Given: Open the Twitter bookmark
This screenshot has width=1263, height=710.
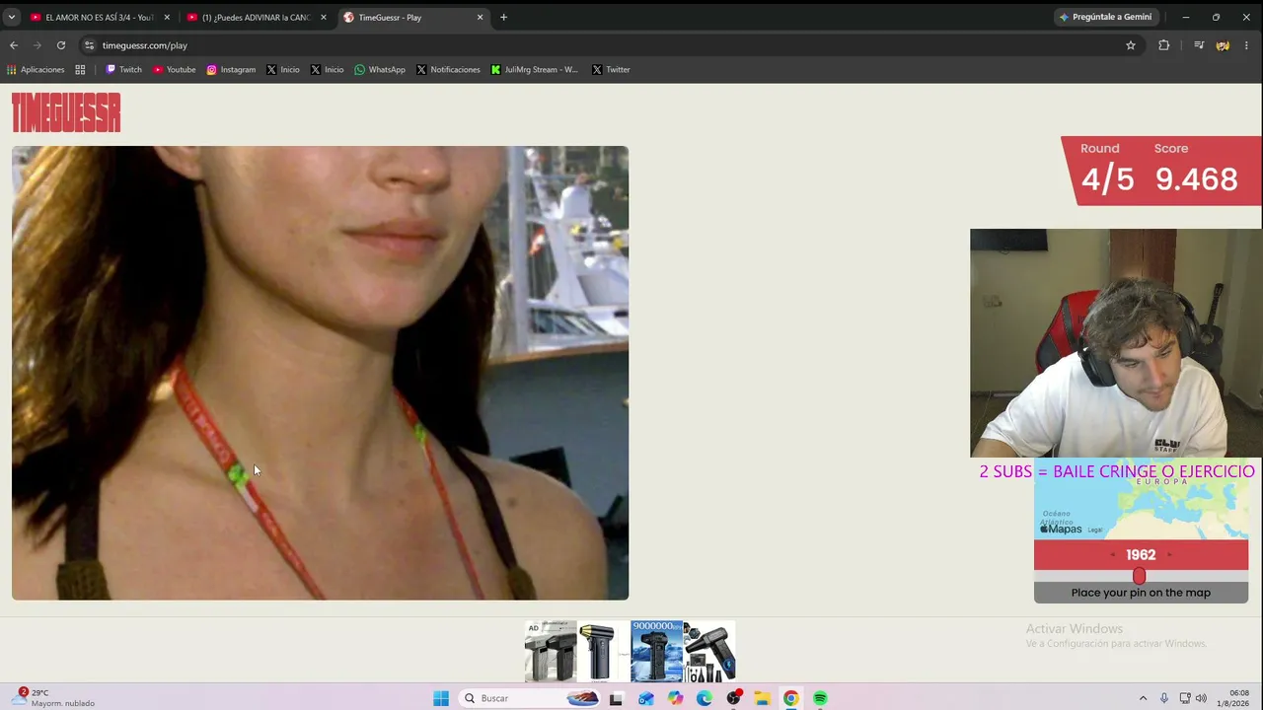Looking at the screenshot, I should click(x=611, y=70).
